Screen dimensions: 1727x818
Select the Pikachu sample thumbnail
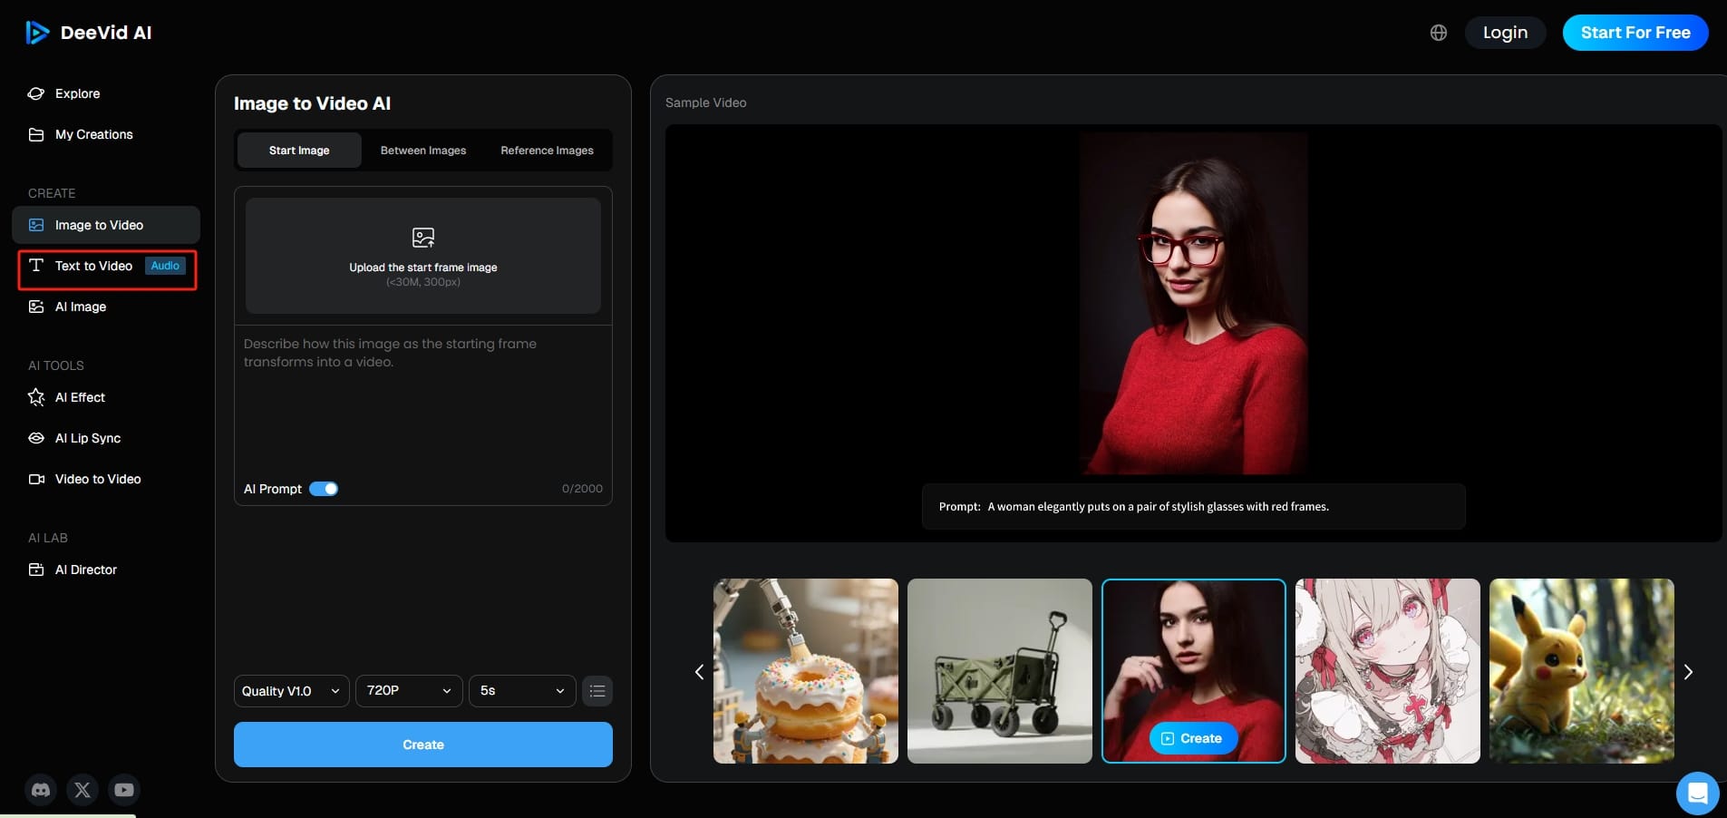click(x=1582, y=671)
